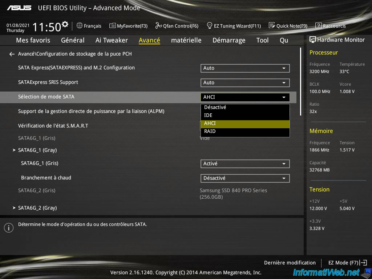This screenshot has width=372, height=279.
Task: Click the 33°C temperature reading
Action: 344,72
